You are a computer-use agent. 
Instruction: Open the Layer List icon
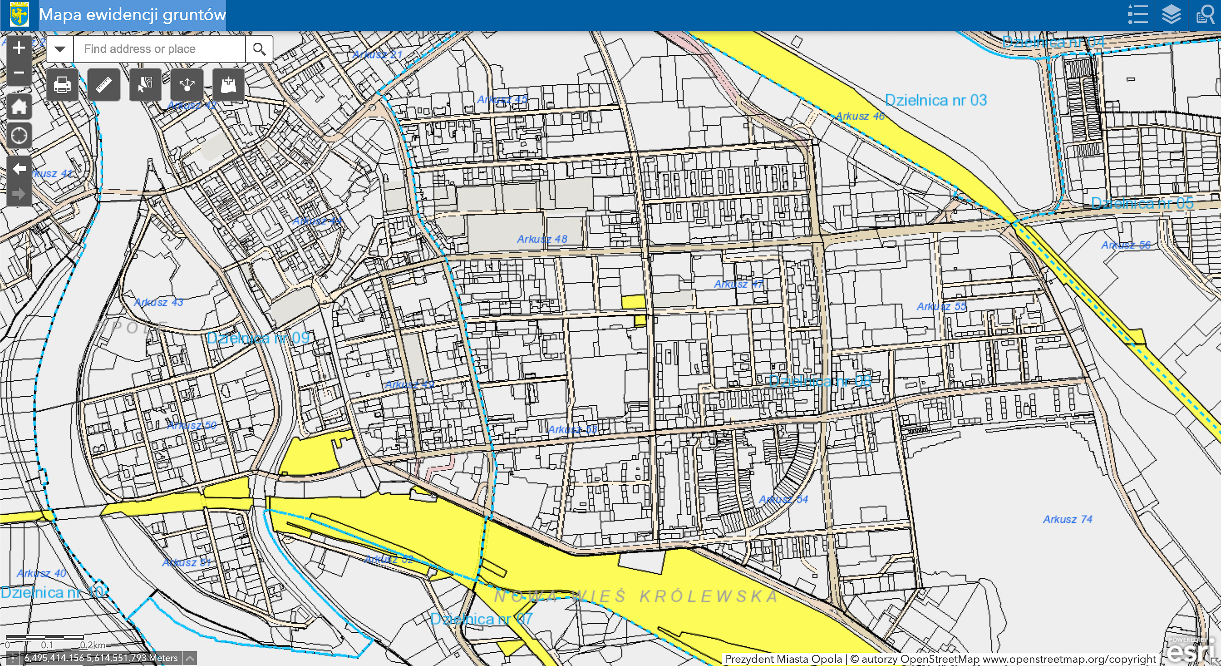(1171, 14)
